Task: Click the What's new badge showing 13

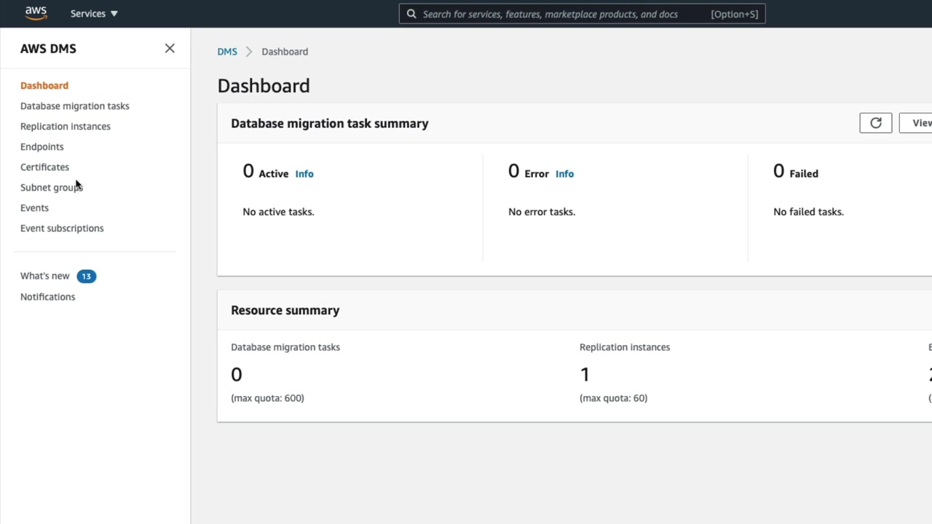Action: pyautogui.click(x=86, y=277)
